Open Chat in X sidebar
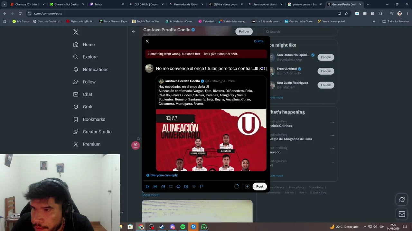Screen dimensions: 412x231 tap(83, 94)
